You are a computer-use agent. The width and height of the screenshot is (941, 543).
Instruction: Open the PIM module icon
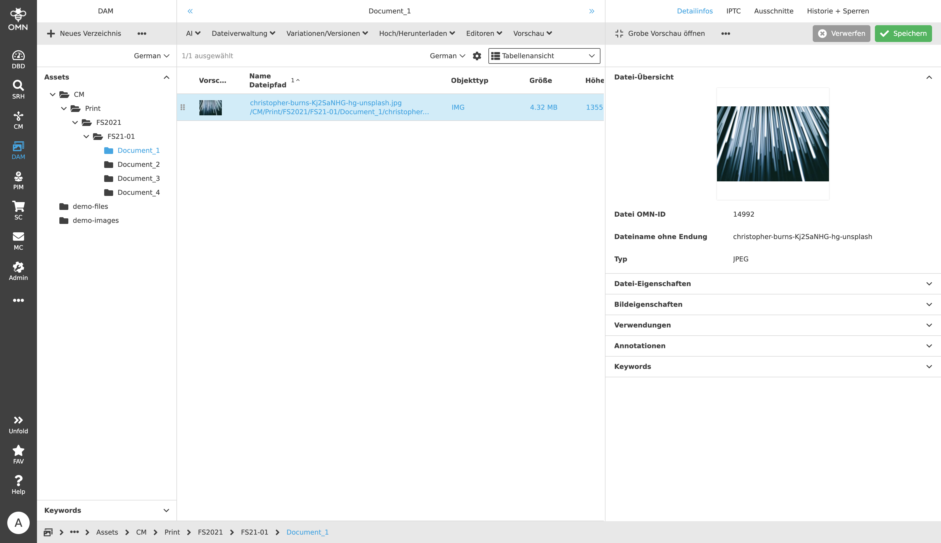click(x=18, y=180)
